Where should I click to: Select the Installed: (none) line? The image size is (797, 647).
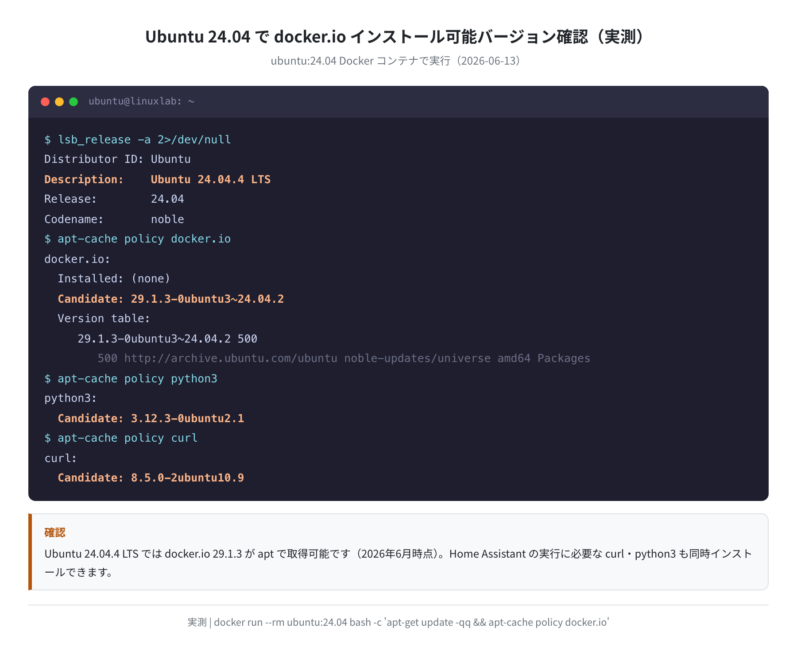tap(114, 279)
